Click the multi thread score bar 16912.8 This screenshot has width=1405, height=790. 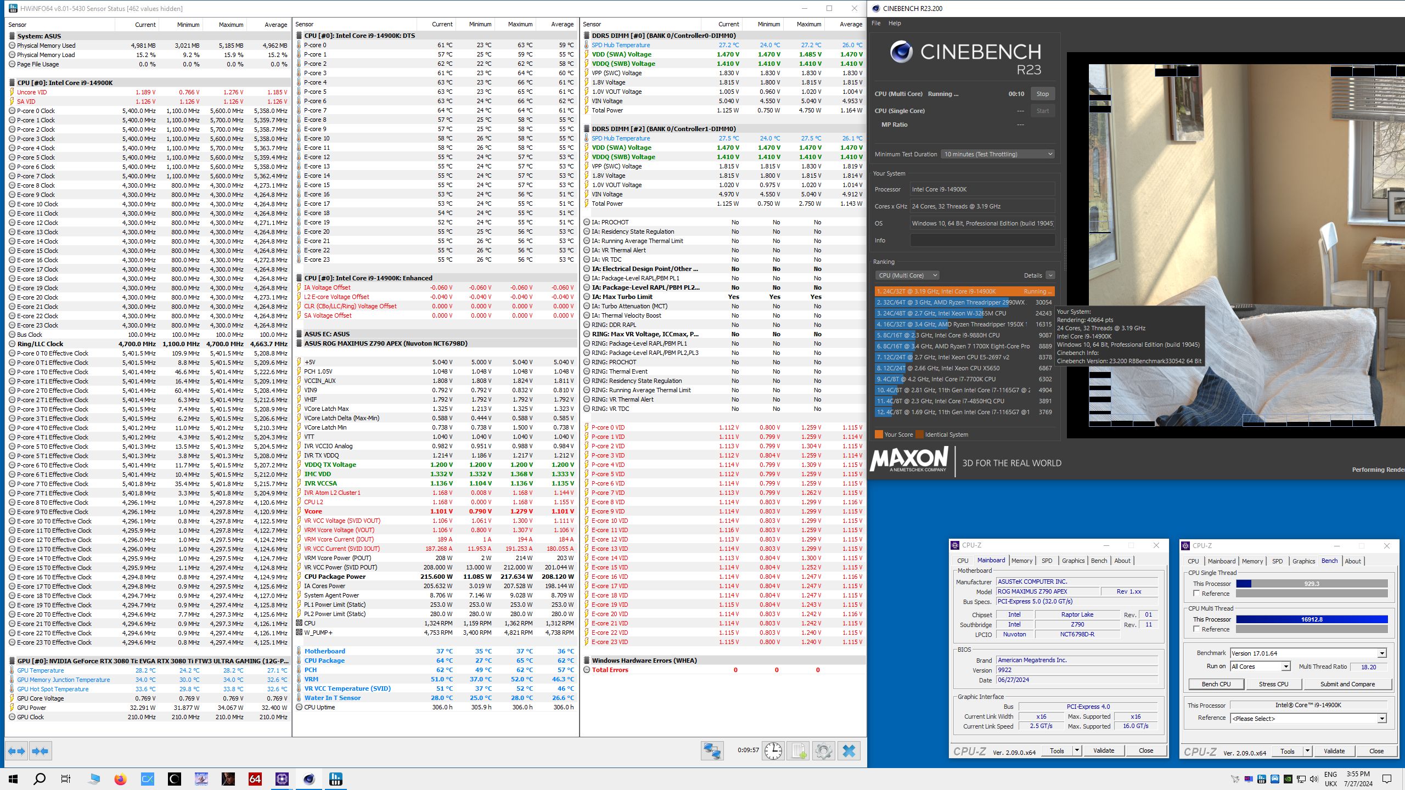coord(1312,619)
